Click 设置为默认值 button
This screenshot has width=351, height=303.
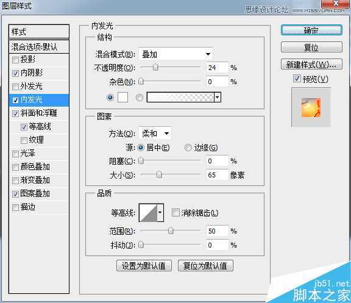pyautogui.click(x=144, y=266)
